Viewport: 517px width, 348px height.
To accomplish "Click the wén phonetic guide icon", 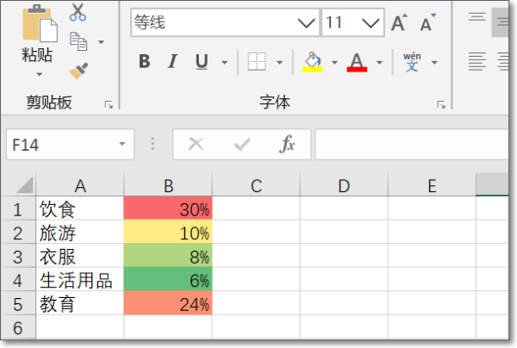I will point(412,62).
